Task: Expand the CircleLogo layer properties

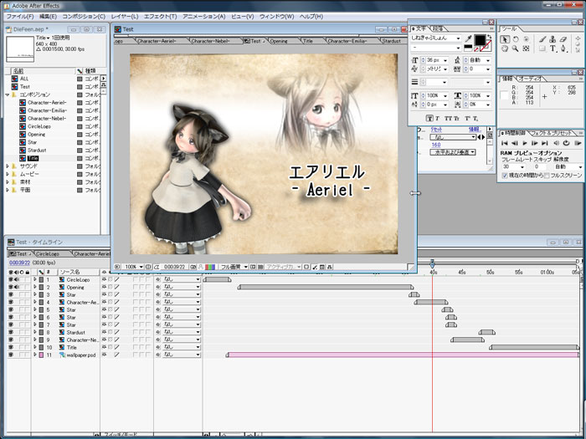Action: coord(35,279)
